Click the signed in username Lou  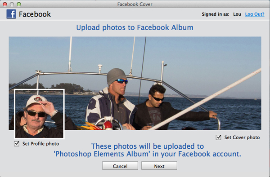click(x=237, y=14)
